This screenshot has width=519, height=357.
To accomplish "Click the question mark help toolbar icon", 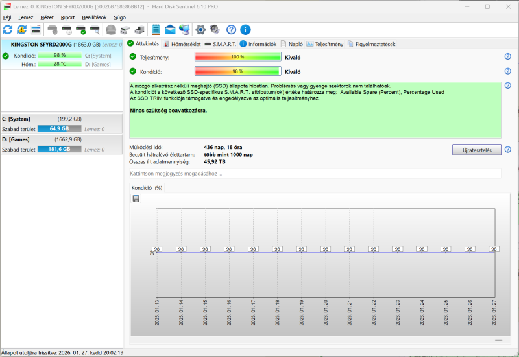I will (x=232, y=30).
